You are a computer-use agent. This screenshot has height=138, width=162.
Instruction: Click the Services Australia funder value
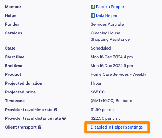point(107,24)
